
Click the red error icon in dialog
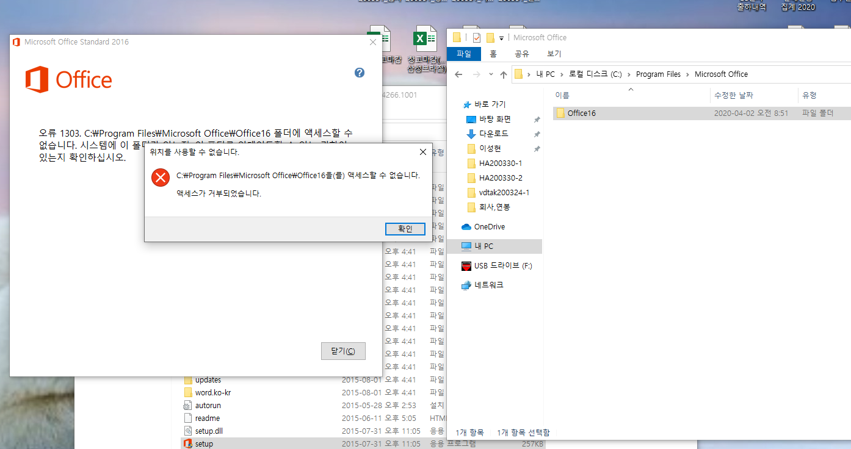pyautogui.click(x=161, y=178)
